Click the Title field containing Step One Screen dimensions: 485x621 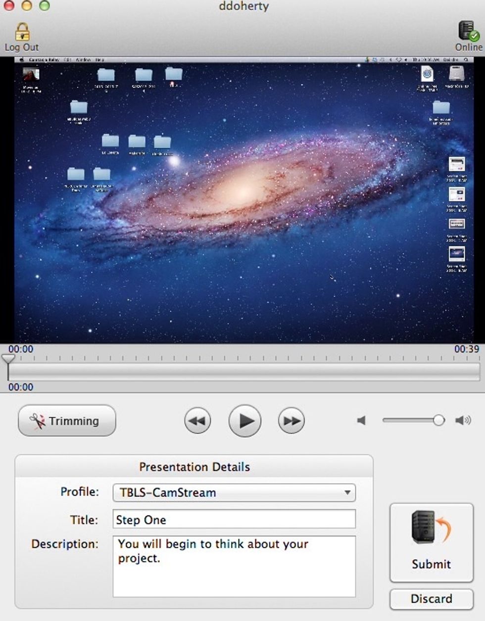click(x=234, y=520)
